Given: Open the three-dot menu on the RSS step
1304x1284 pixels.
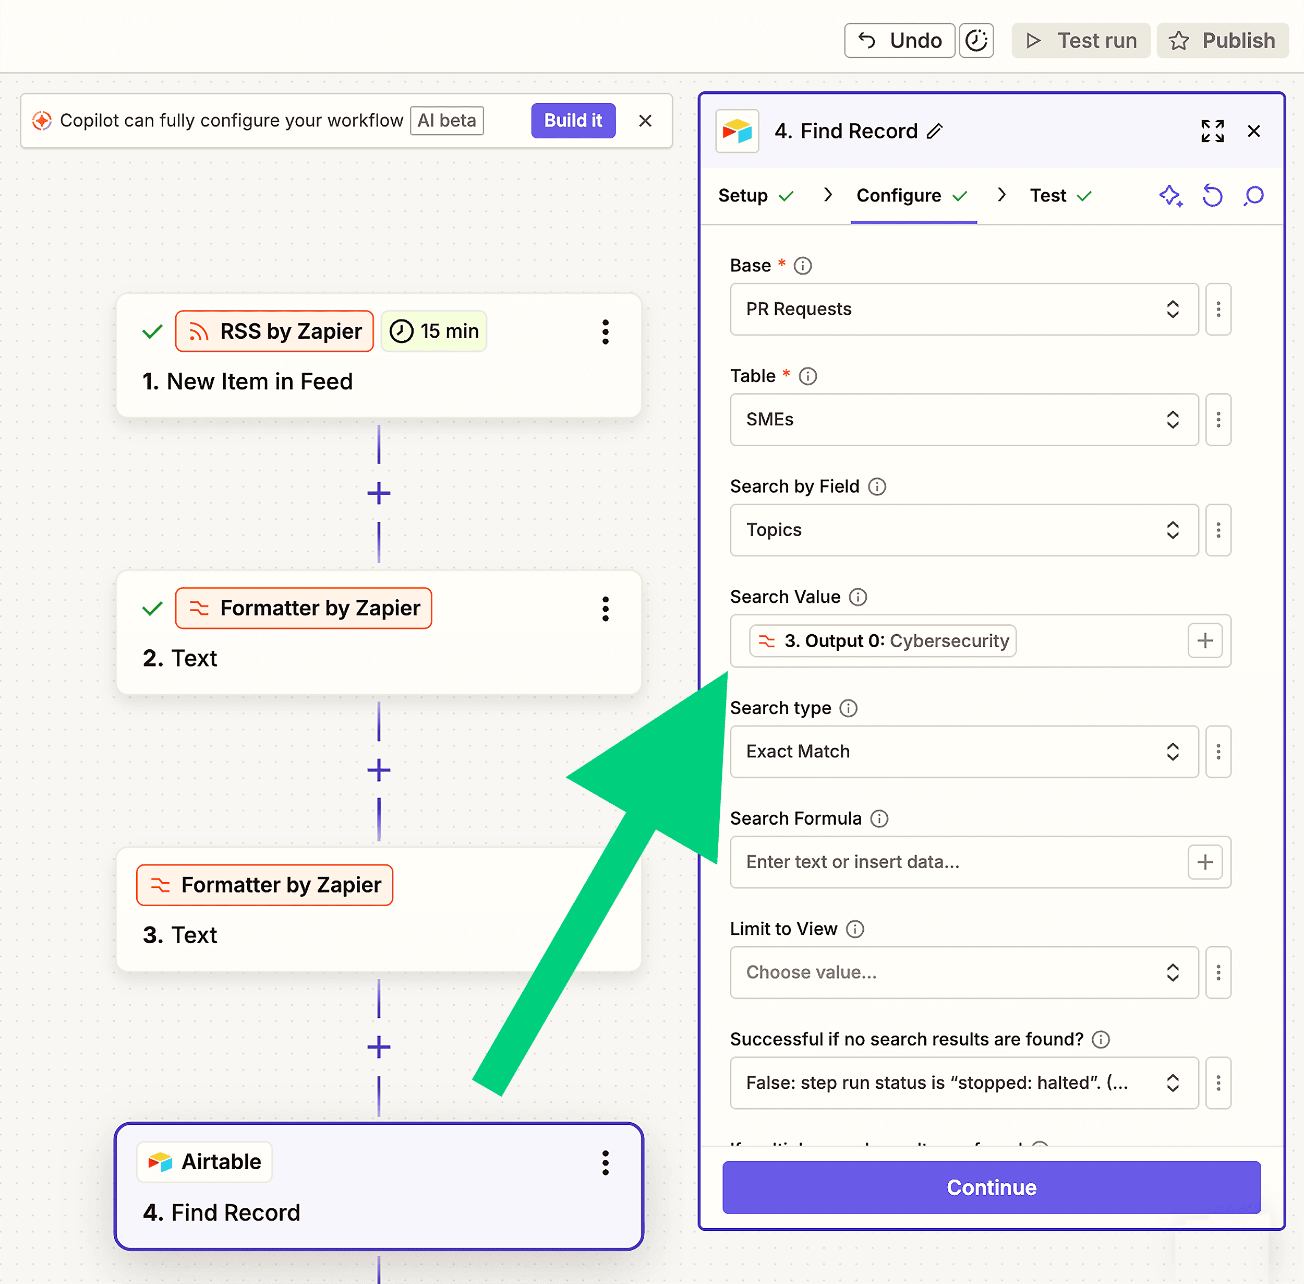Looking at the screenshot, I should click(605, 332).
